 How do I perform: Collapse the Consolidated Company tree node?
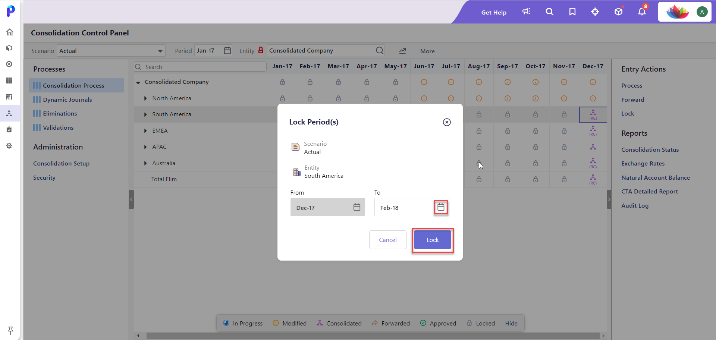[138, 82]
